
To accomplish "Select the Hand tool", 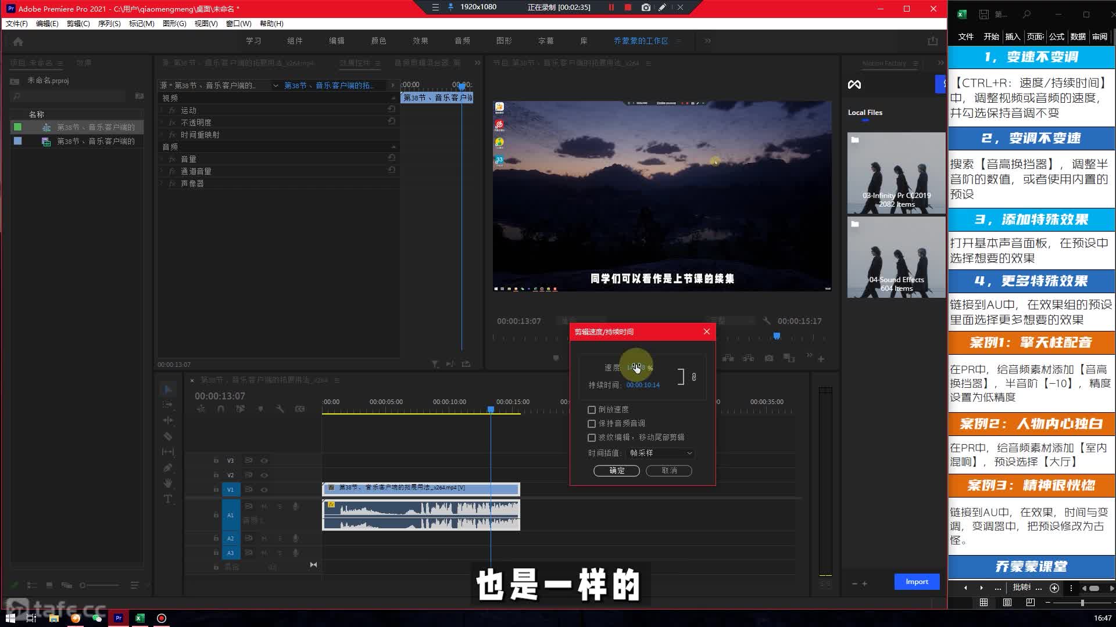I will [x=168, y=483].
